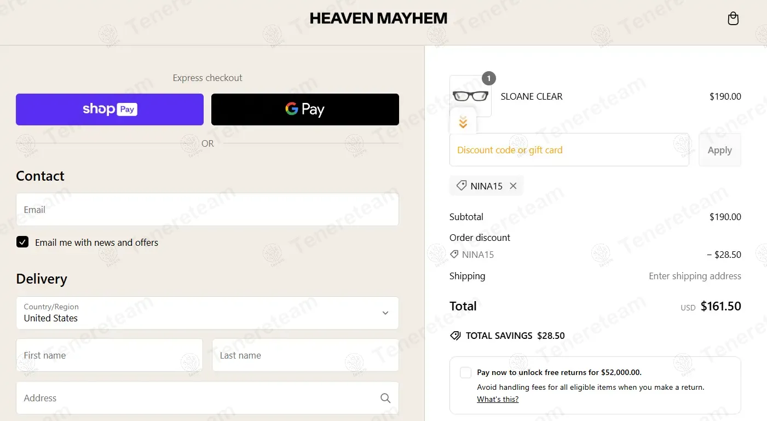Uncheck Email me with news and offers
The width and height of the screenshot is (767, 421).
(22, 242)
